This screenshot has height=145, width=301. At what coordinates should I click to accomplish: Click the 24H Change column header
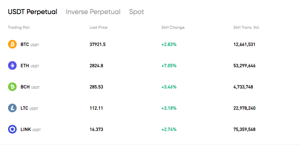[x=173, y=28]
